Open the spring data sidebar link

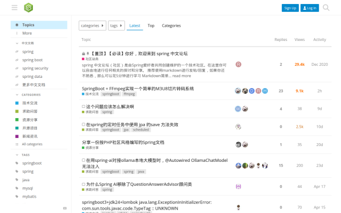[32, 77]
